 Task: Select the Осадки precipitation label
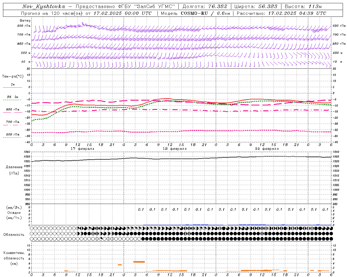[x=14, y=213]
